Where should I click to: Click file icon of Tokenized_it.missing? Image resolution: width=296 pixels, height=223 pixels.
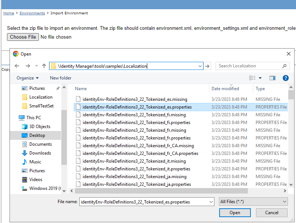[x=78, y=161]
